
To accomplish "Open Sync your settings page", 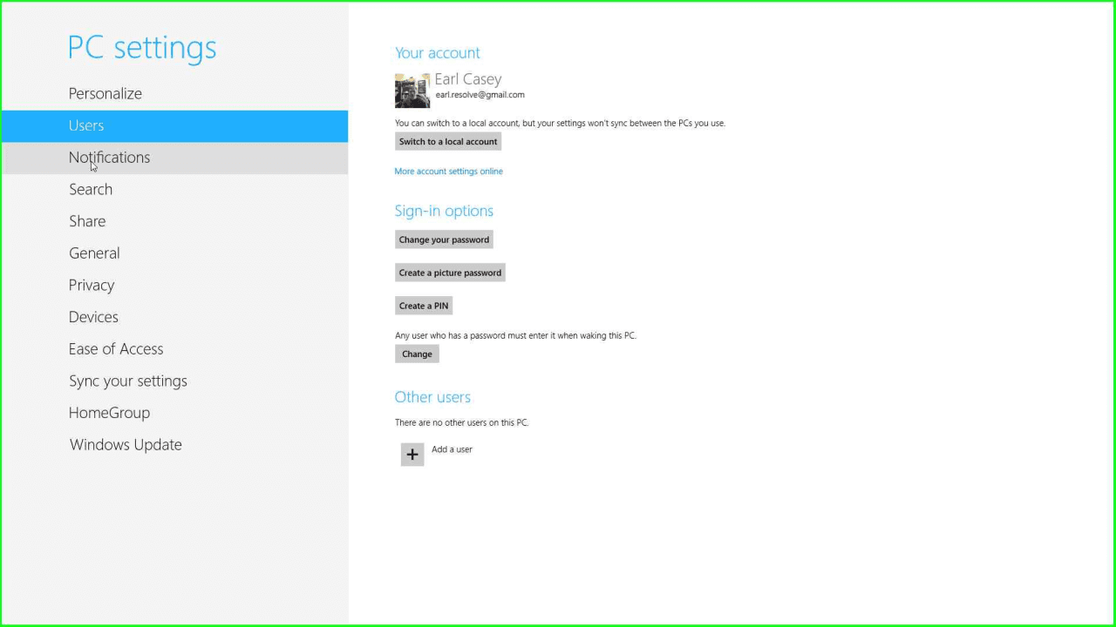I will pos(128,381).
